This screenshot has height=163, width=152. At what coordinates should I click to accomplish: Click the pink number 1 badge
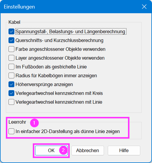35,123
